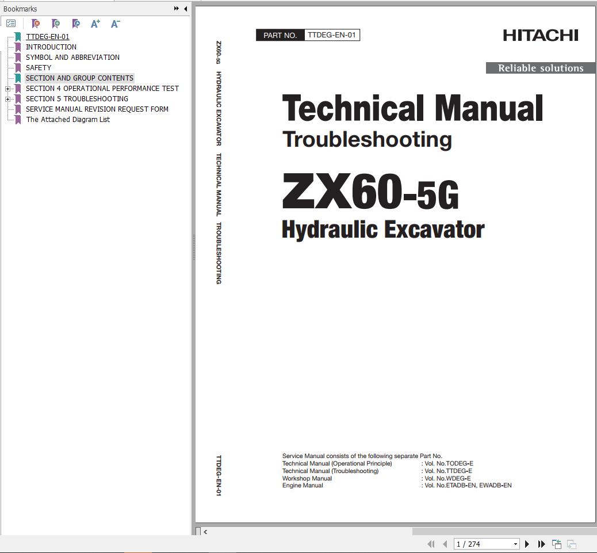
Task: Click the horizontal scrollbar left arrow
Action: 205,532
